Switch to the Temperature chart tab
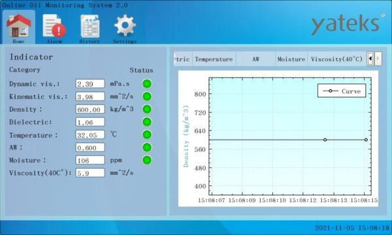Screen dimensions: 392x235 click(214, 59)
